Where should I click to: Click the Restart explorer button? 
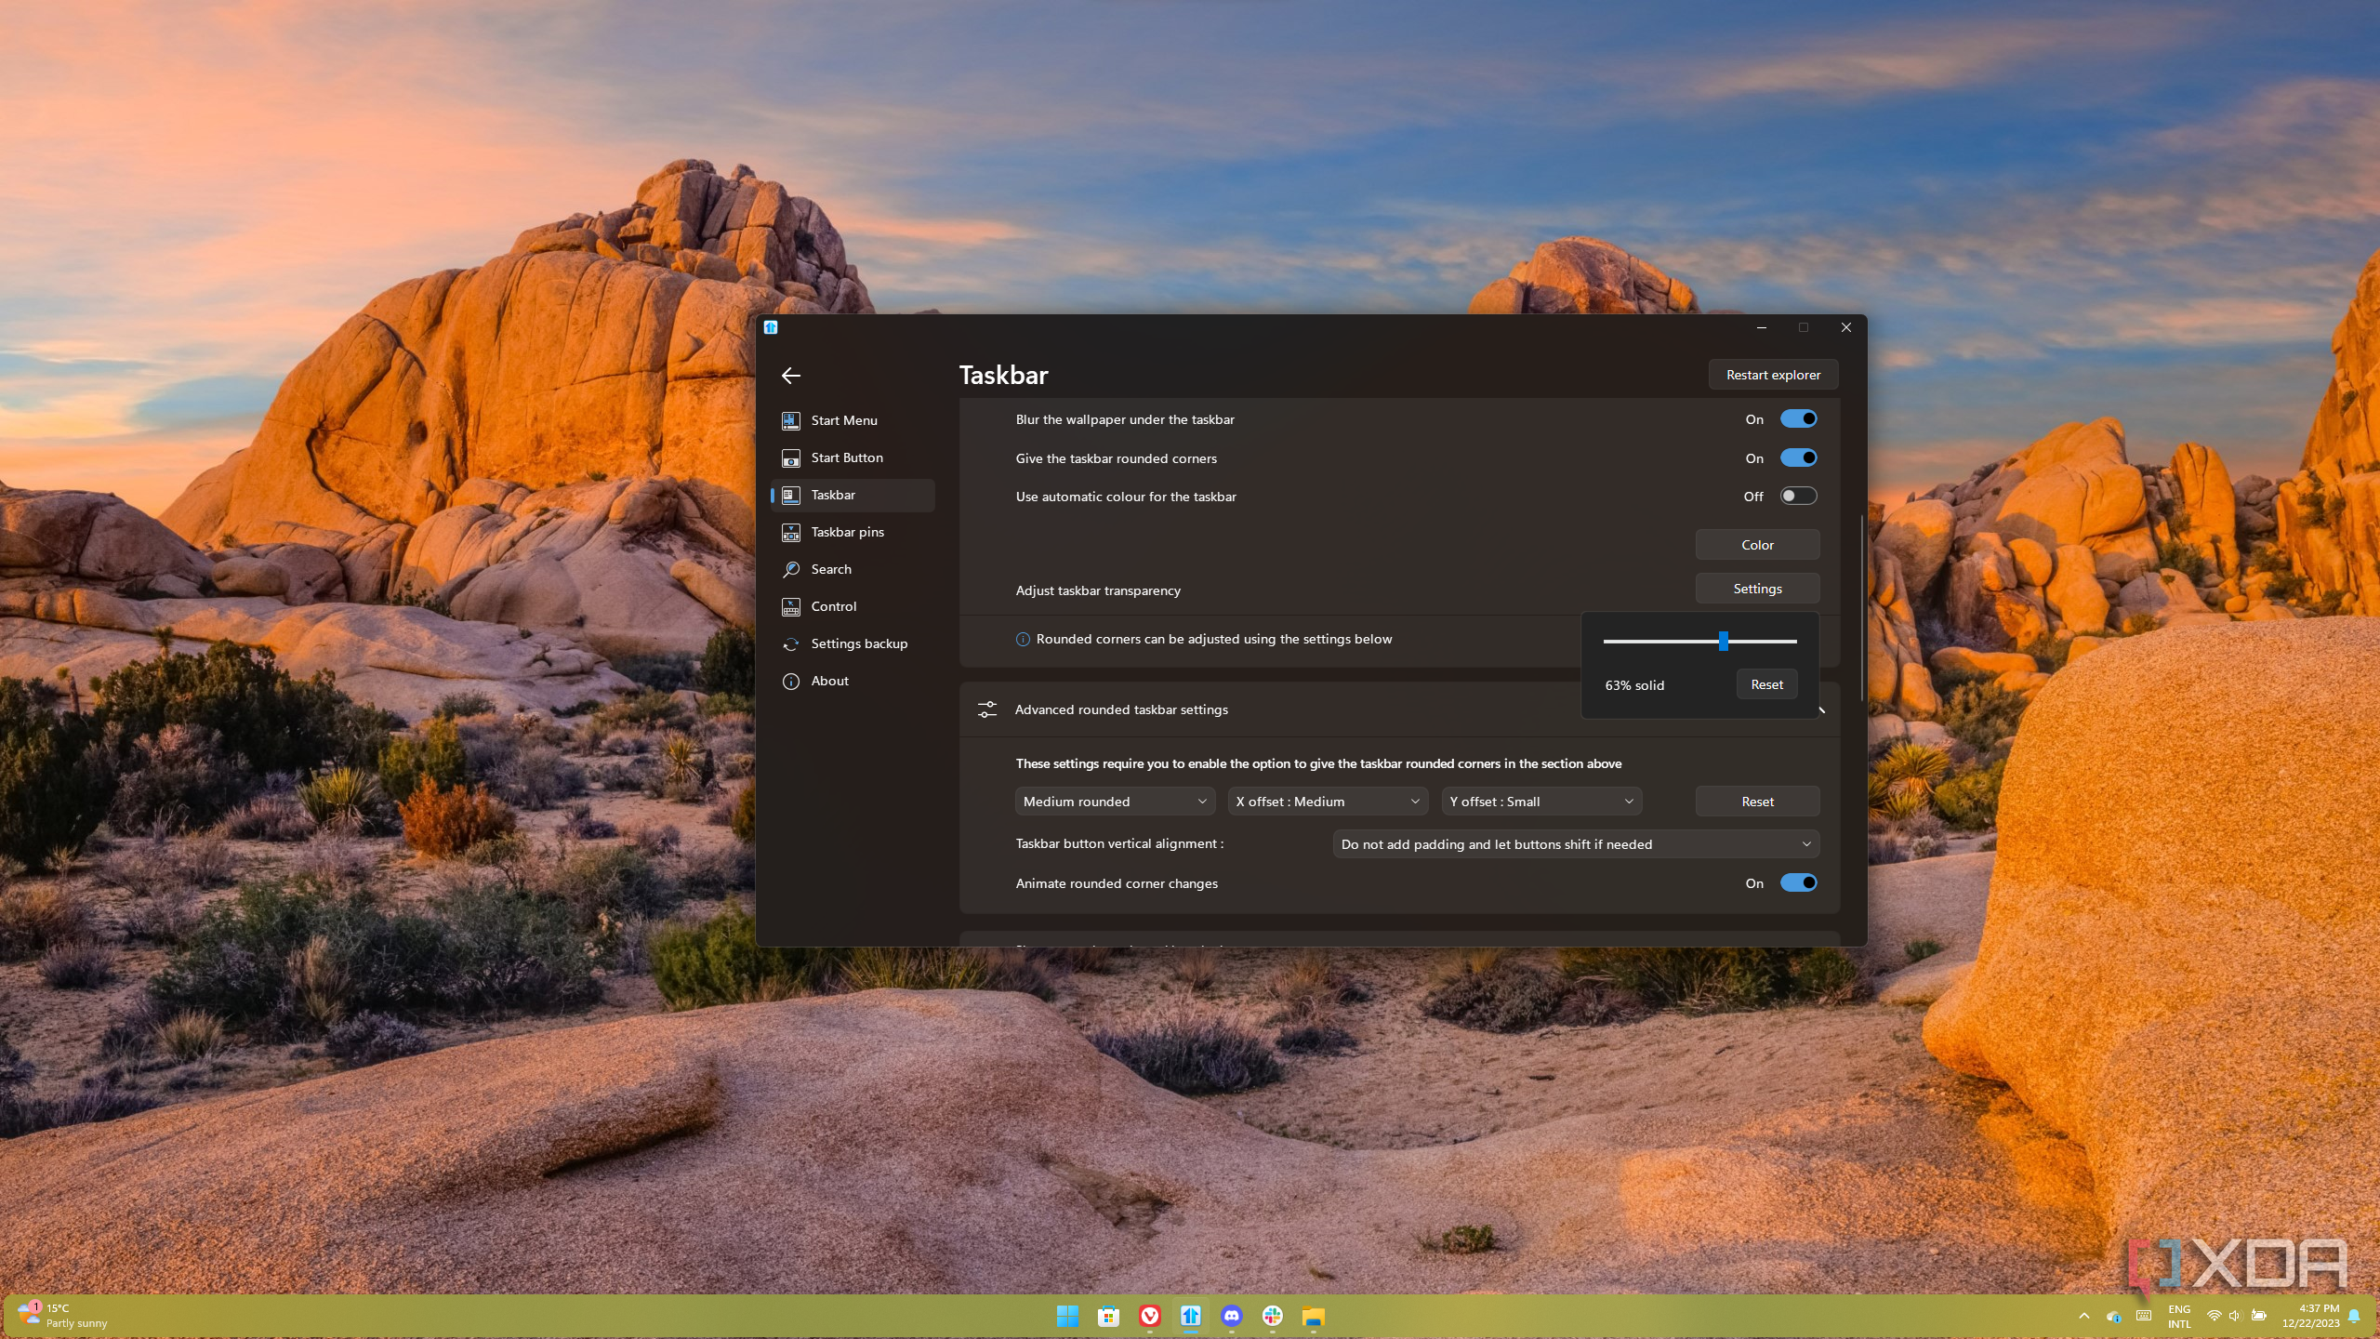coord(1773,375)
